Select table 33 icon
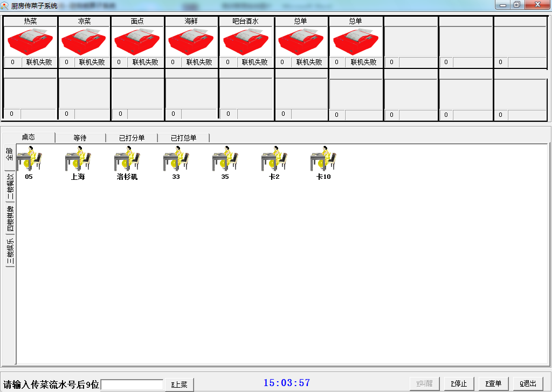This screenshot has height=392, width=552. tap(176, 160)
